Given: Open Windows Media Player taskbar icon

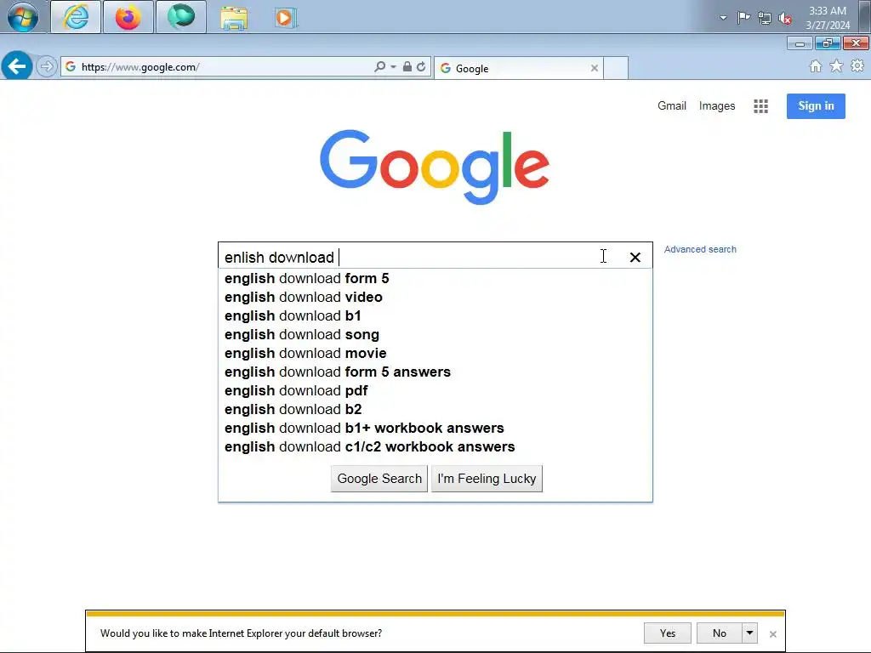Looking at the screenshot, I should [286, 18].
